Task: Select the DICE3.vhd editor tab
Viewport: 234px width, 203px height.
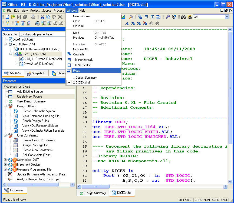Action: [122, 193]
